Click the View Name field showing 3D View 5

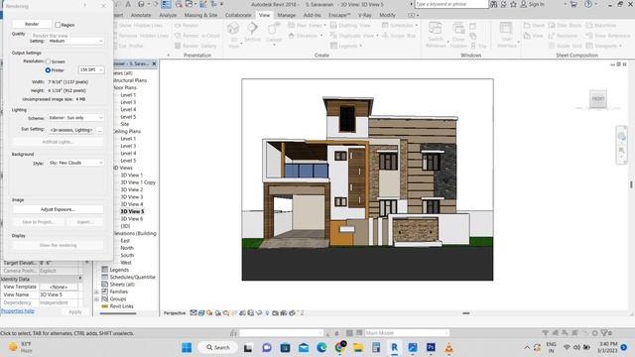pyautogui.click(x=59, y=295)
